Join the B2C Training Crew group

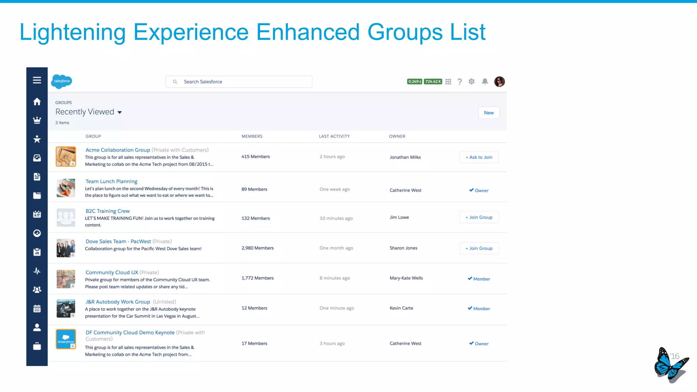tap(479, 217)
